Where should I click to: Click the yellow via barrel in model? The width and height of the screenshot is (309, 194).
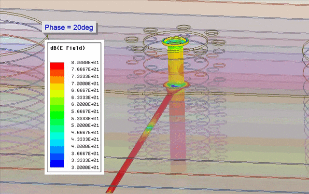pyautogui.click(x=176, y=65)
